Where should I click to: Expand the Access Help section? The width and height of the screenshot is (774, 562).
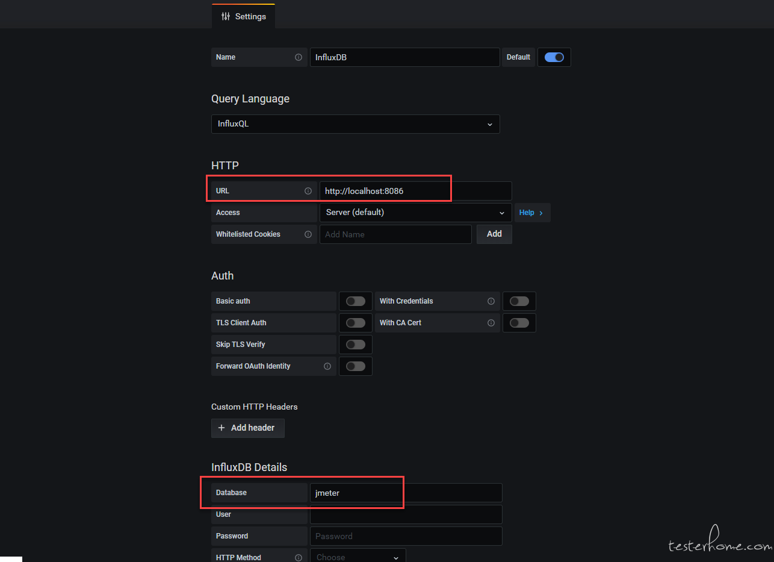click(x=532, y=213)
